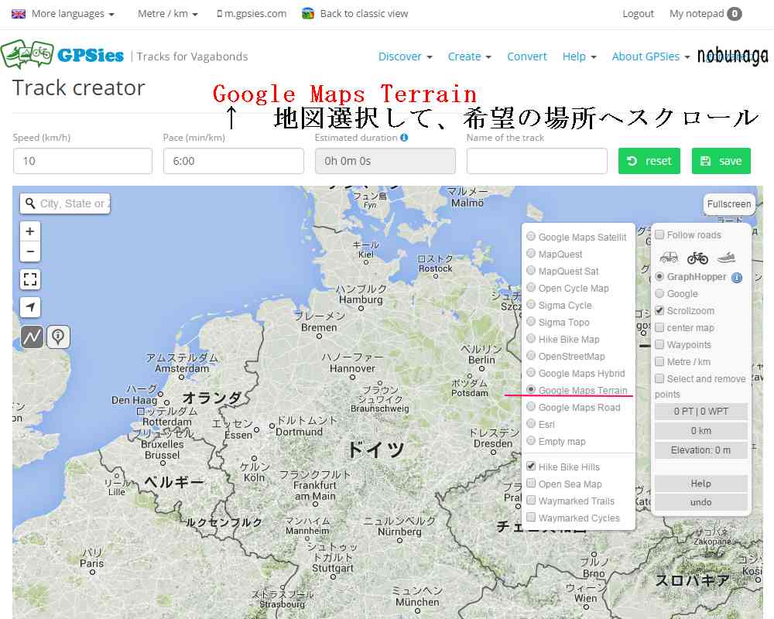Select Google Maps Satellit radio button
The width and height of the screenshot is (774, 619).
[x=531, y=237]
